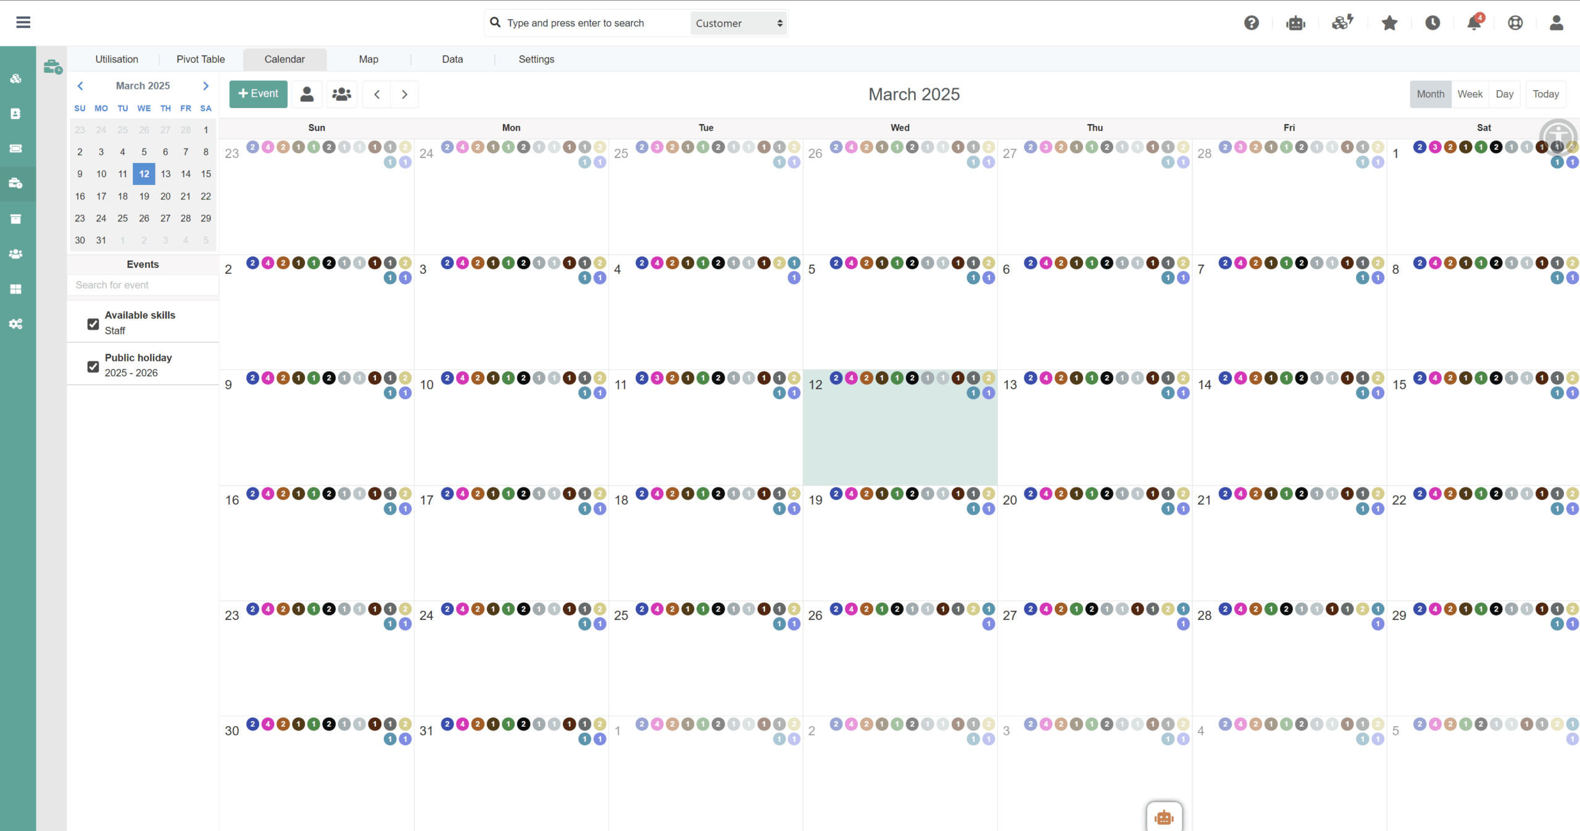Screen dimensions: 1580x831
Task: Click the + Event button
Action: [x=258, y=94]
